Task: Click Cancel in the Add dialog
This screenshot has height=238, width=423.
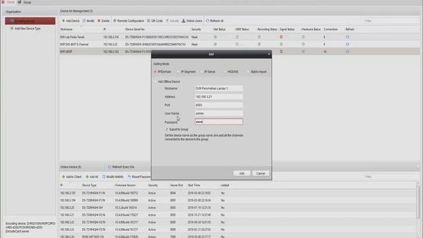Action: [260, 173]
